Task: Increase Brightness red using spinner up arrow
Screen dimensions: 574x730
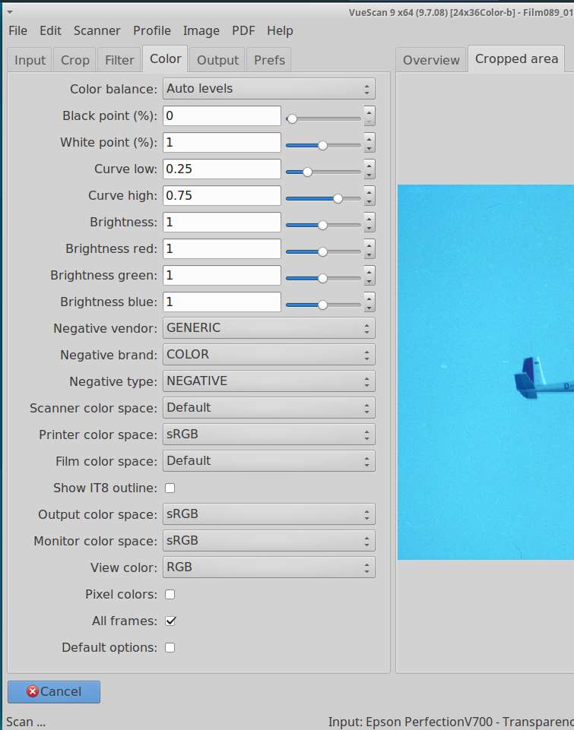Action: tap(369, 244)
